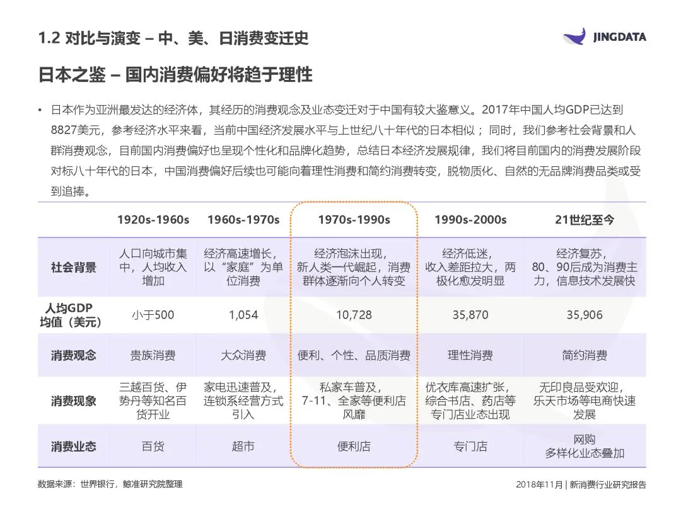Click the cell starting '家电迅速普及'

pos(243,400)
